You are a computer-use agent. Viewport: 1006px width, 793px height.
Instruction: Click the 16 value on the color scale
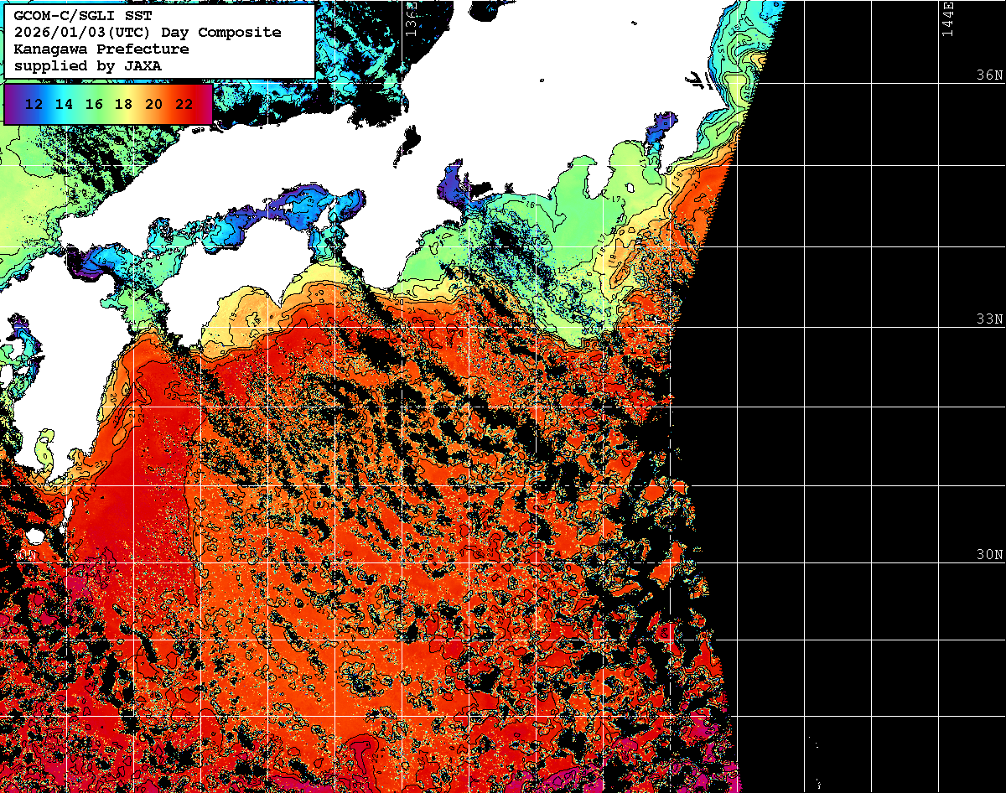95,105
